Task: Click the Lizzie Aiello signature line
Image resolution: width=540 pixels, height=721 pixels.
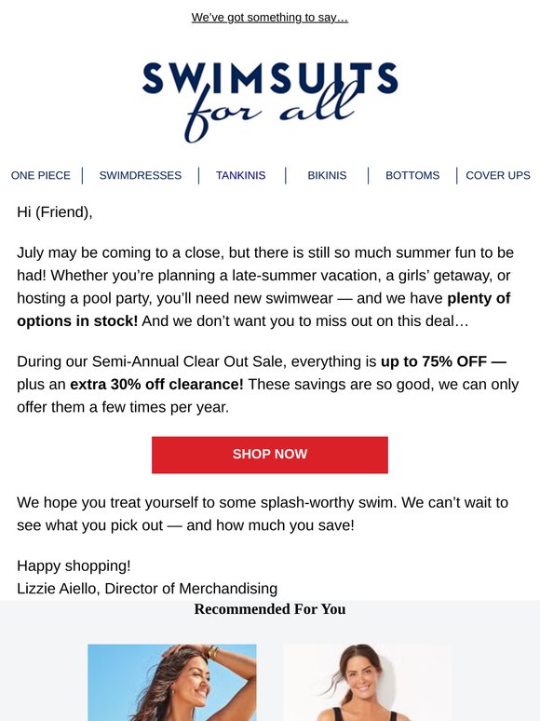Action: pyautogui.click(x=147, y=588)
